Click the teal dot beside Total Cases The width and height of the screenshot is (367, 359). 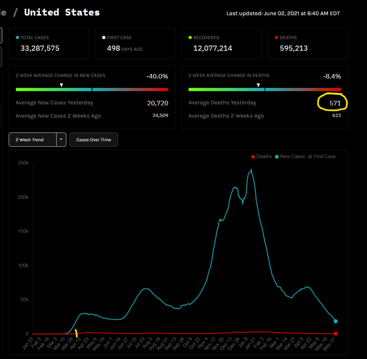pos(18,37)
